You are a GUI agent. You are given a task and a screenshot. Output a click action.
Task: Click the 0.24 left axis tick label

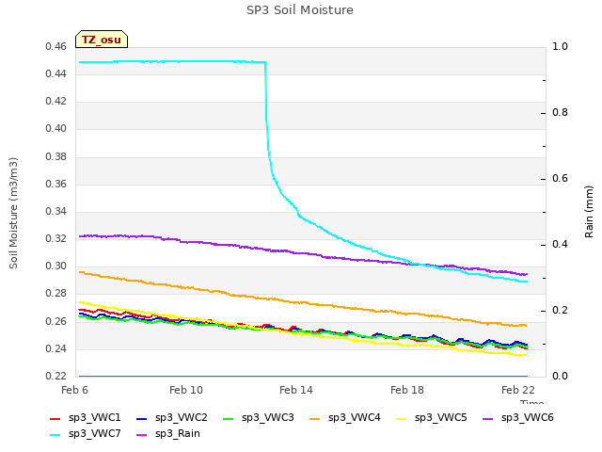click(56, 349)
